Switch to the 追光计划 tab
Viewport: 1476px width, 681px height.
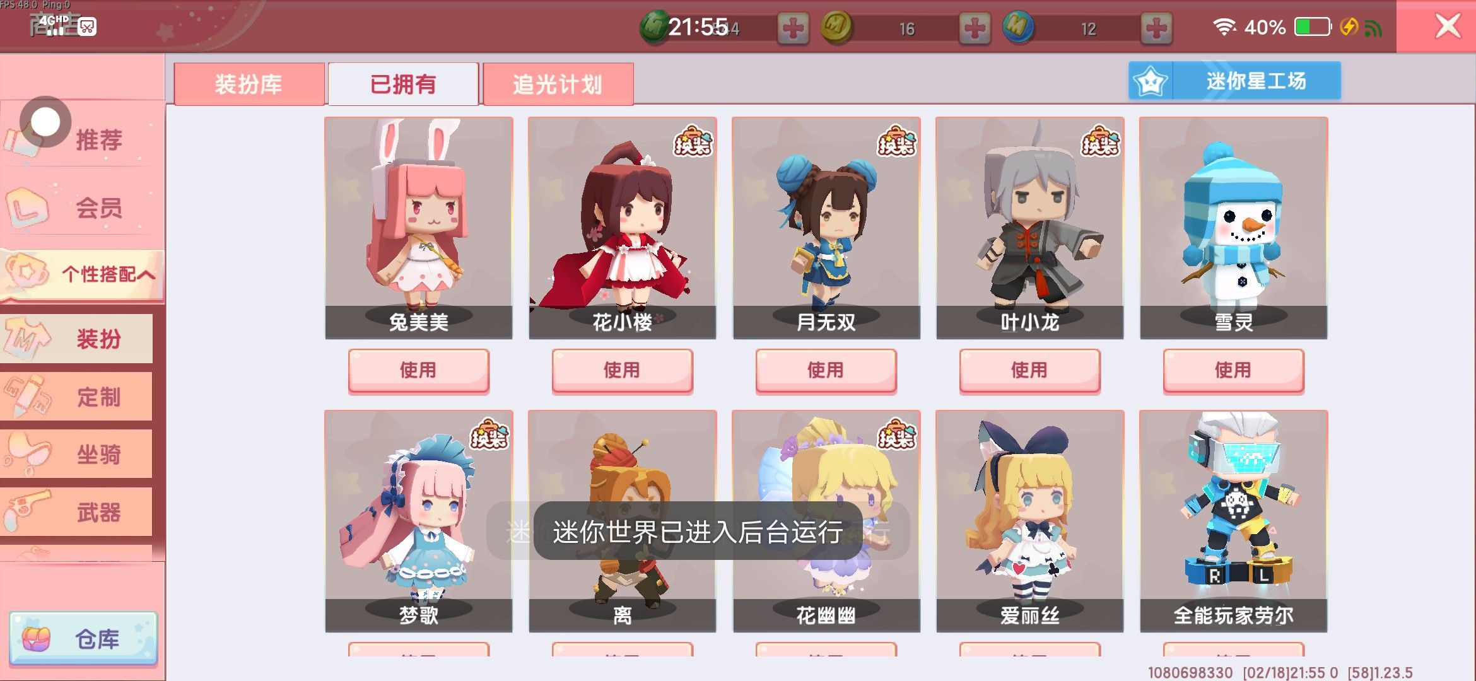pyautogui.click(x=558, y=84)
